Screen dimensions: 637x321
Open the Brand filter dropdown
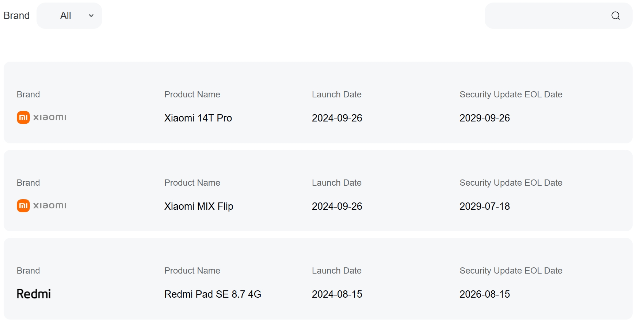[x=69, y=16]
